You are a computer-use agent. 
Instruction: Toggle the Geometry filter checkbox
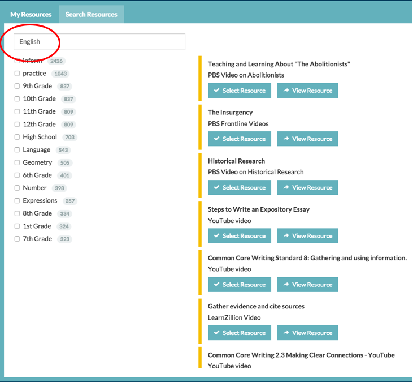tap(17, 162)
